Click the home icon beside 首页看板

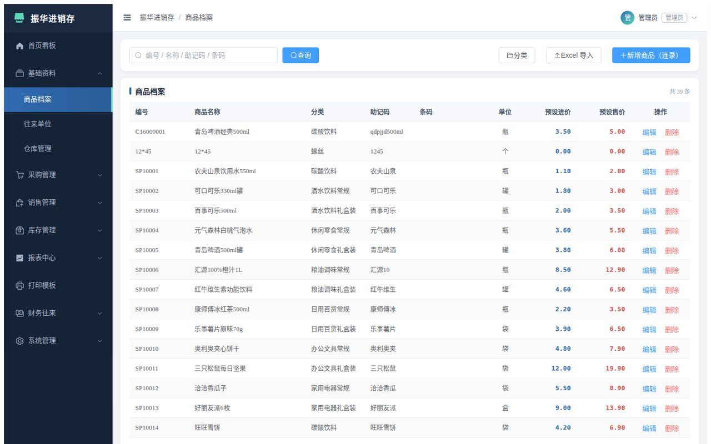[x=19, y=46]
